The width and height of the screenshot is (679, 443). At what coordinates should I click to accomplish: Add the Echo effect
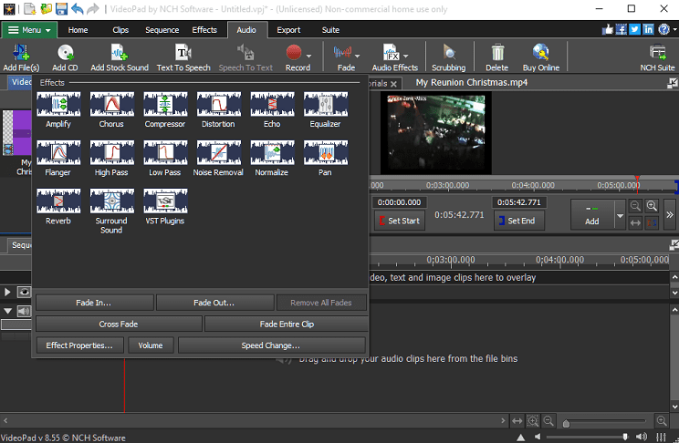point(272,110)
